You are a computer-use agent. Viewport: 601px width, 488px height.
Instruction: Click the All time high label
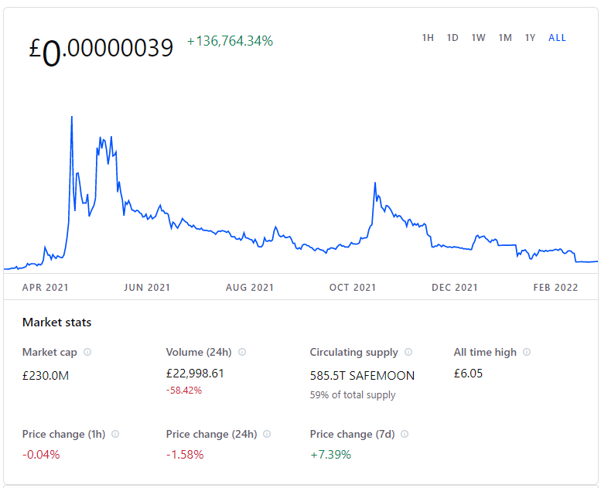click(485, 353)
